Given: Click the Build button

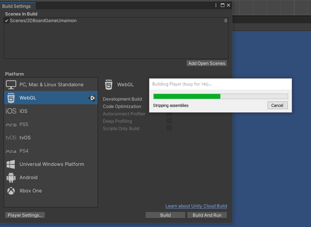Looking at the screenshot, I should click(x=166, y=215).
